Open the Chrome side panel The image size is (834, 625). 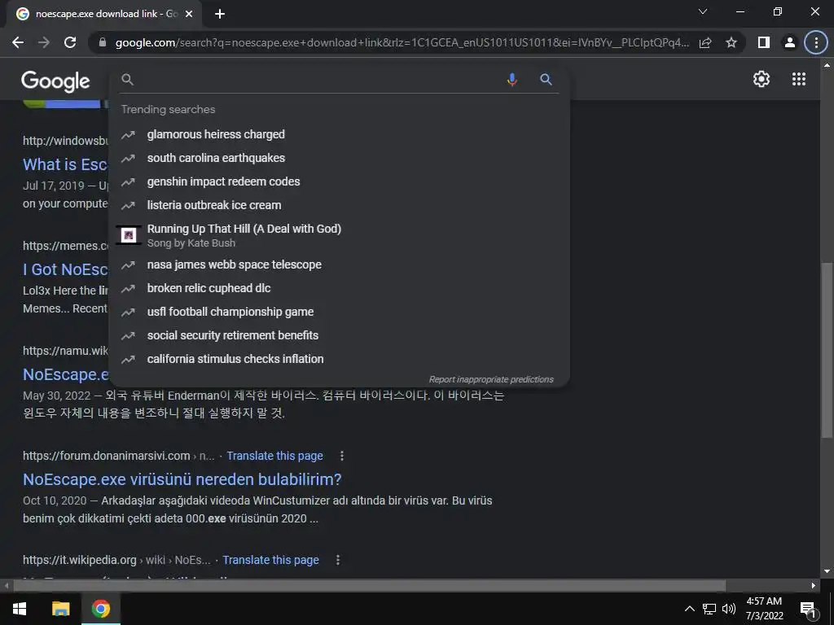click(764, 42)
